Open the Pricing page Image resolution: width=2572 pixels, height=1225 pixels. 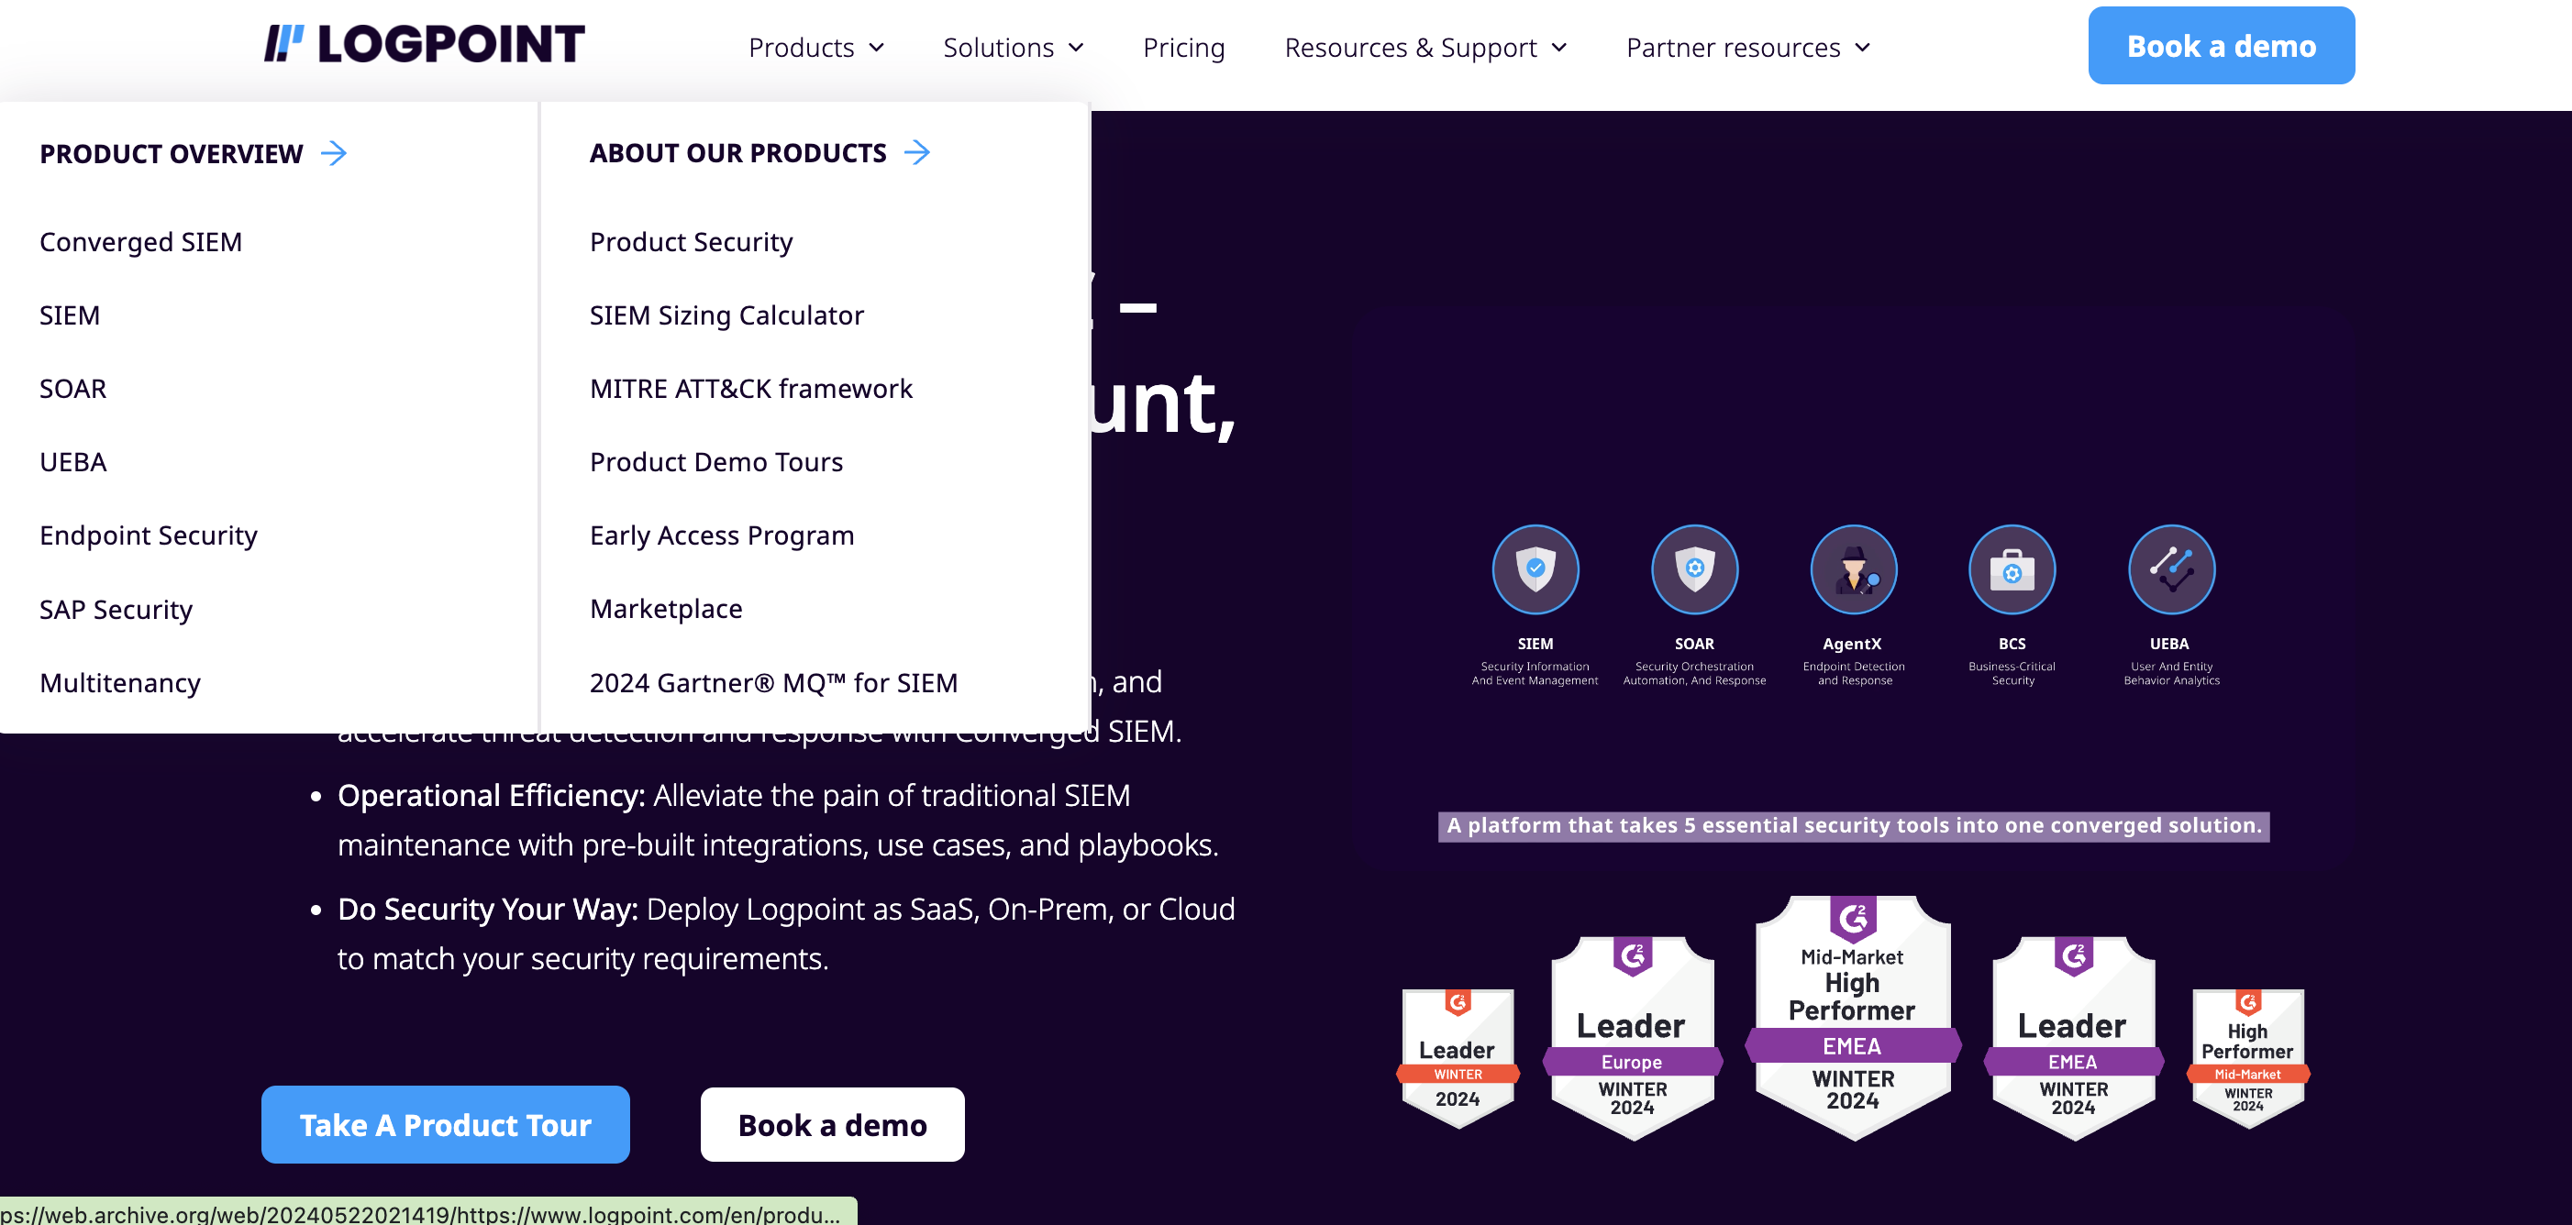(x=1183, y=48)
